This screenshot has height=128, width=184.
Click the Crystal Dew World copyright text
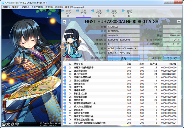coord(50,123)
